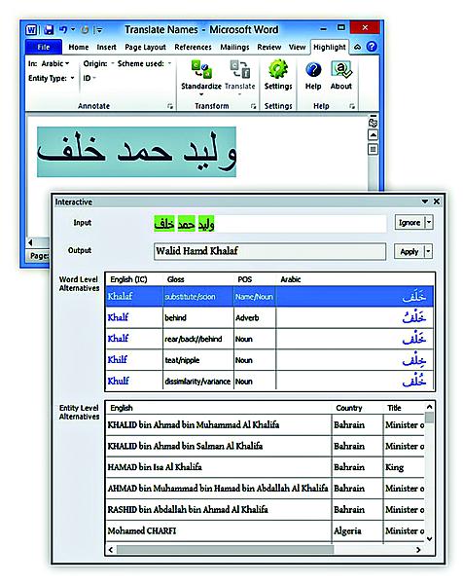Click the Save icon in the quick access toolbar
This screenshot has width=463, height=584.
pyautogui.click(x=49, y=30)
